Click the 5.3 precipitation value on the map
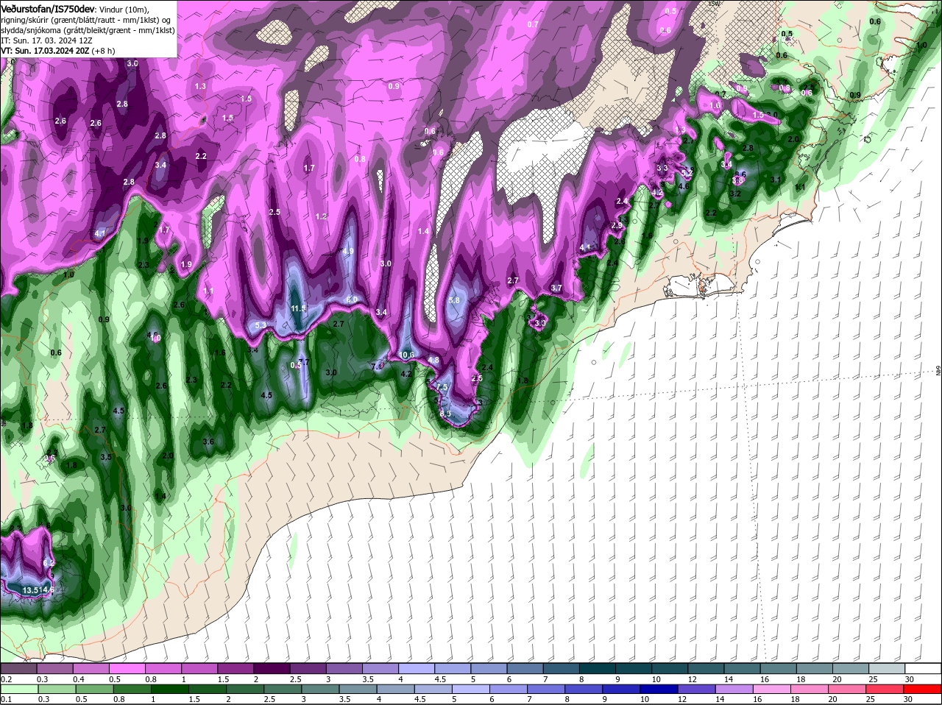Image resolution: width=942 pixels, height=705 pixels. tap(261, 325)
